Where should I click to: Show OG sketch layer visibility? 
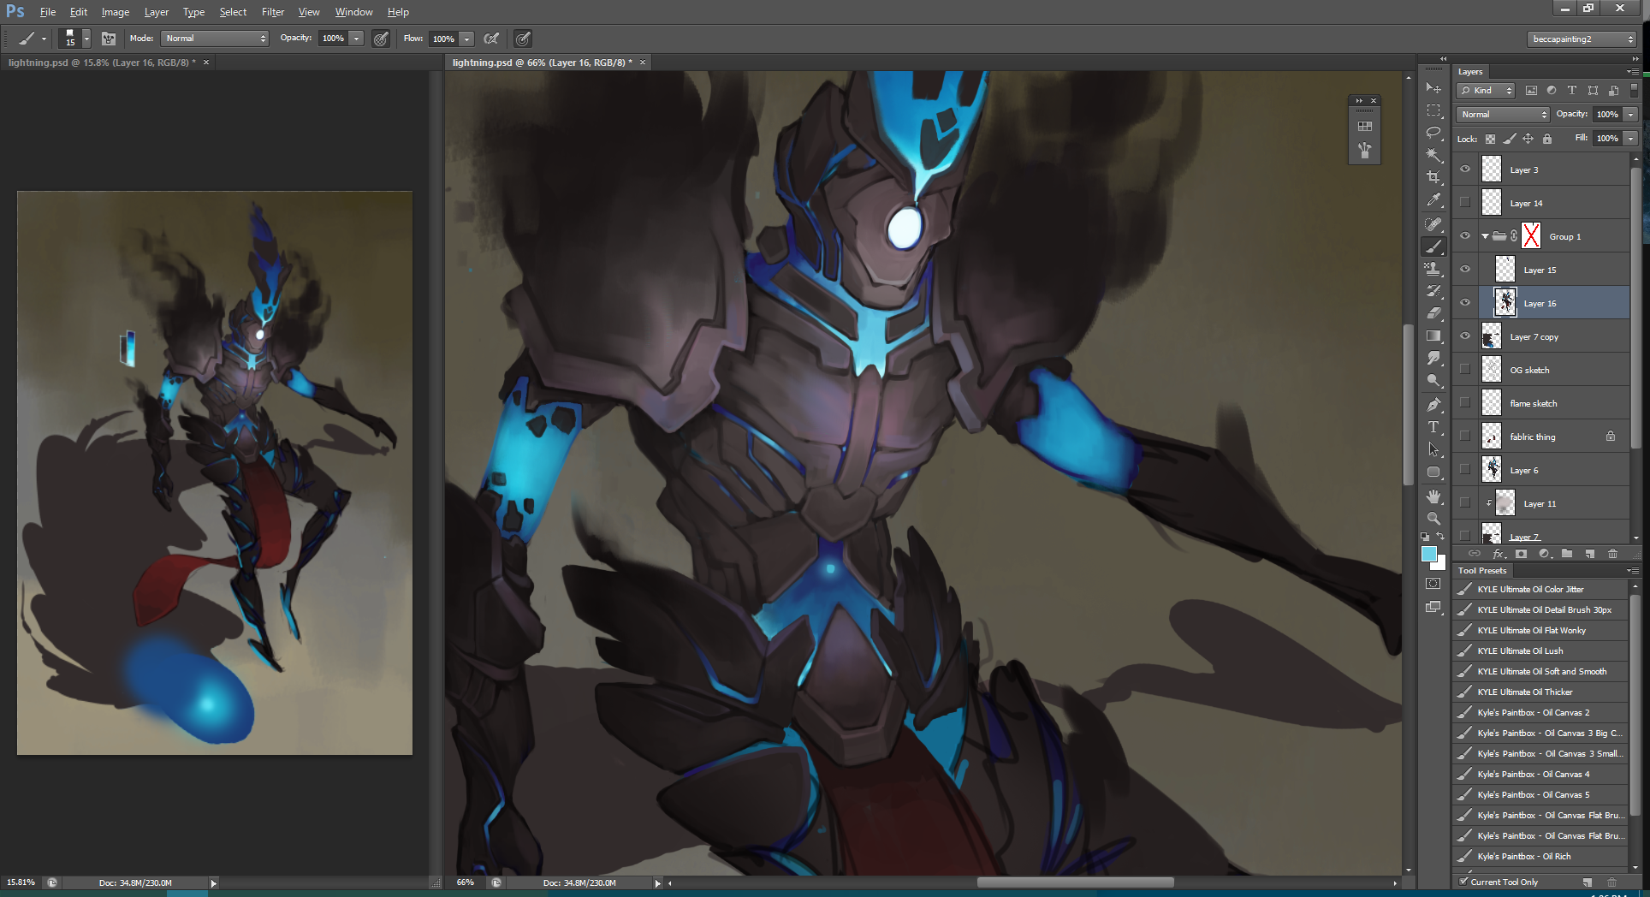(x=1465, y=370)
